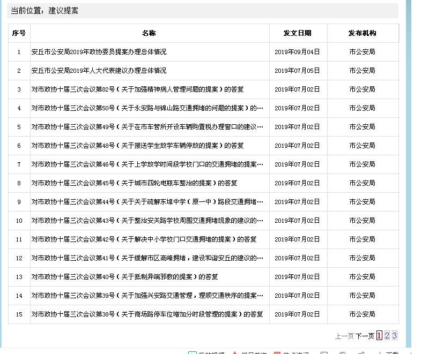Click the 发布机构 column header
The height and width of the screenshot is (354, 429).
363,33
